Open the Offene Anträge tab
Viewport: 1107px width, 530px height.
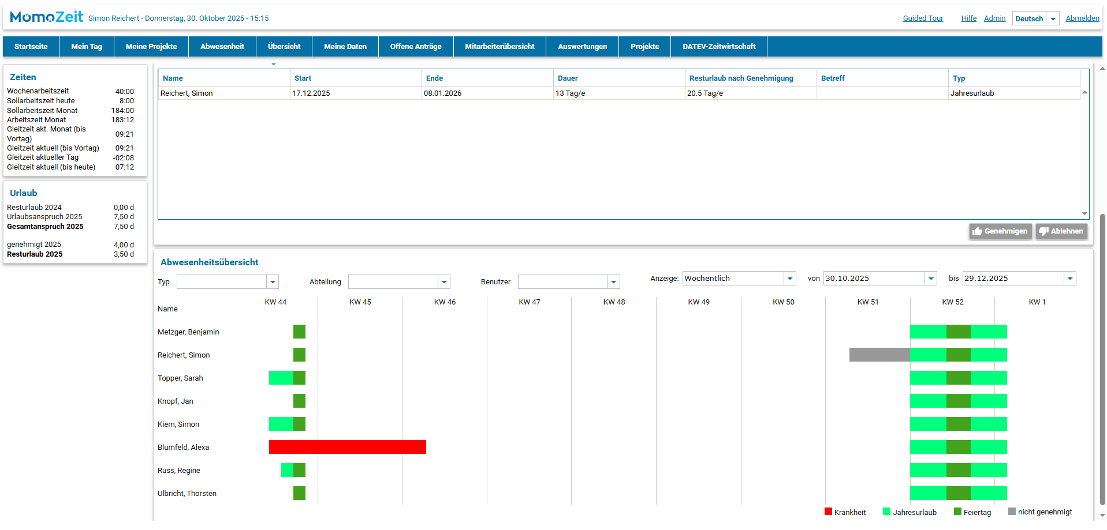tap(415, 47)
